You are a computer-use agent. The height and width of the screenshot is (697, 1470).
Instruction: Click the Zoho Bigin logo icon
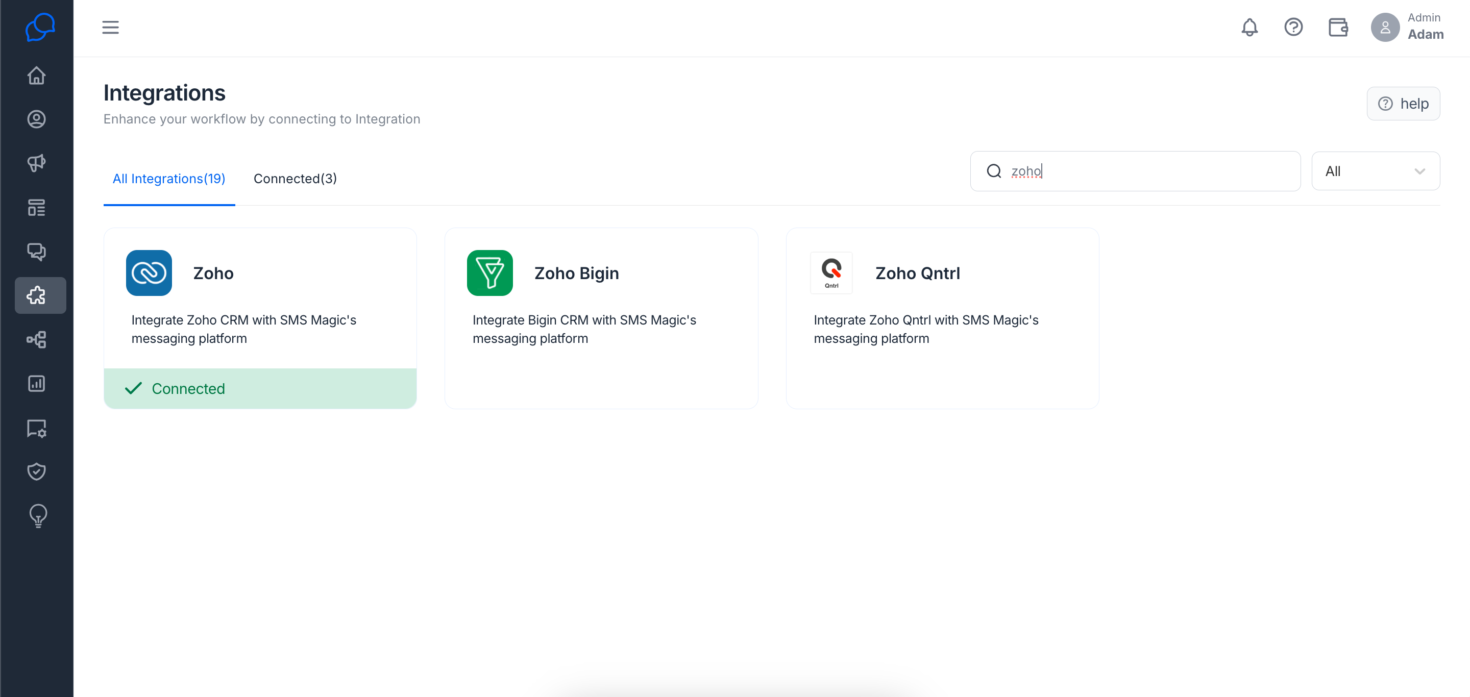[489, 272]
